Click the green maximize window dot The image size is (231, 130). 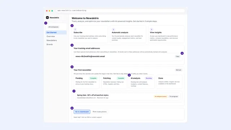point(52,11)
